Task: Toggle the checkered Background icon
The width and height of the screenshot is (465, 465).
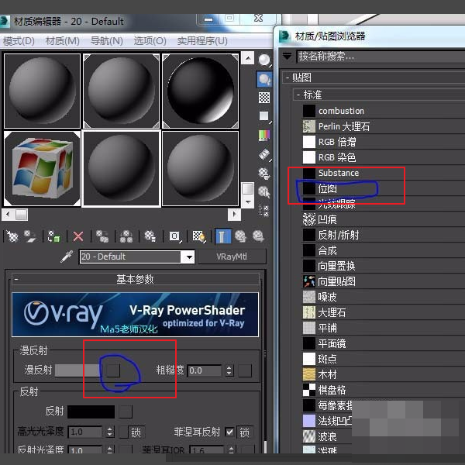Action: click(264, 98)
